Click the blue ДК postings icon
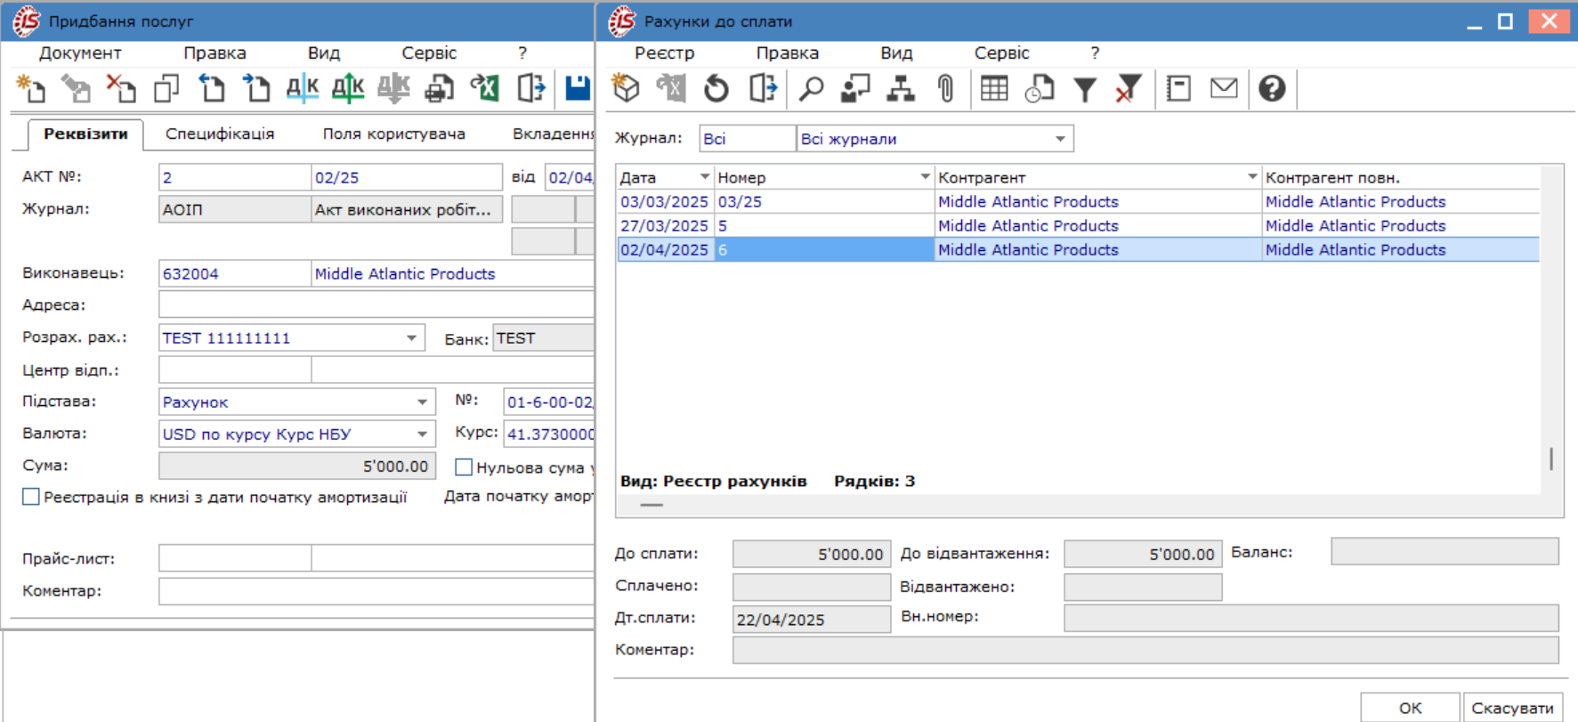 click(x=303, y=88)
